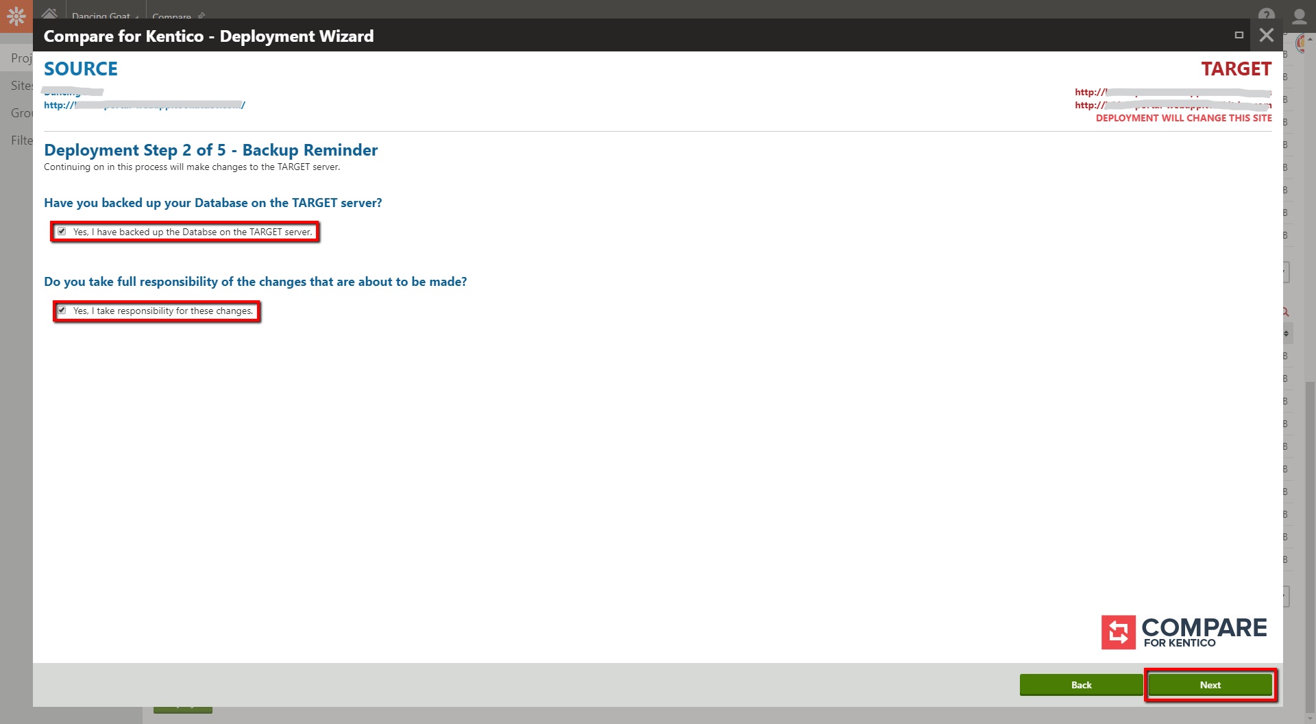Click the Compare for Kentico logo
The height and width of the screenshot is (724, 1316).
(1184, 631)
